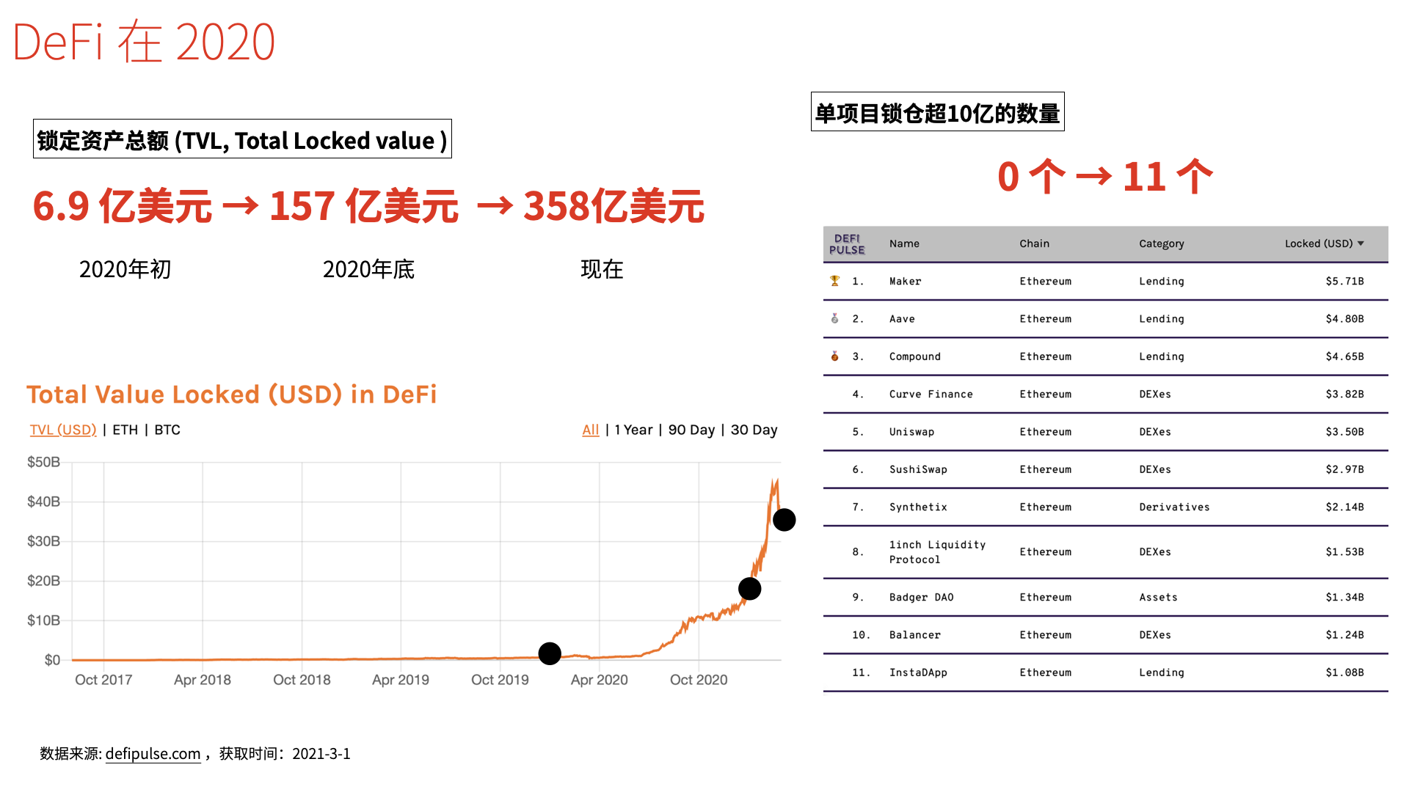Click the SushiSwap row name
Viewport: 1409px width, 792px height.
[x=918, y=469]
